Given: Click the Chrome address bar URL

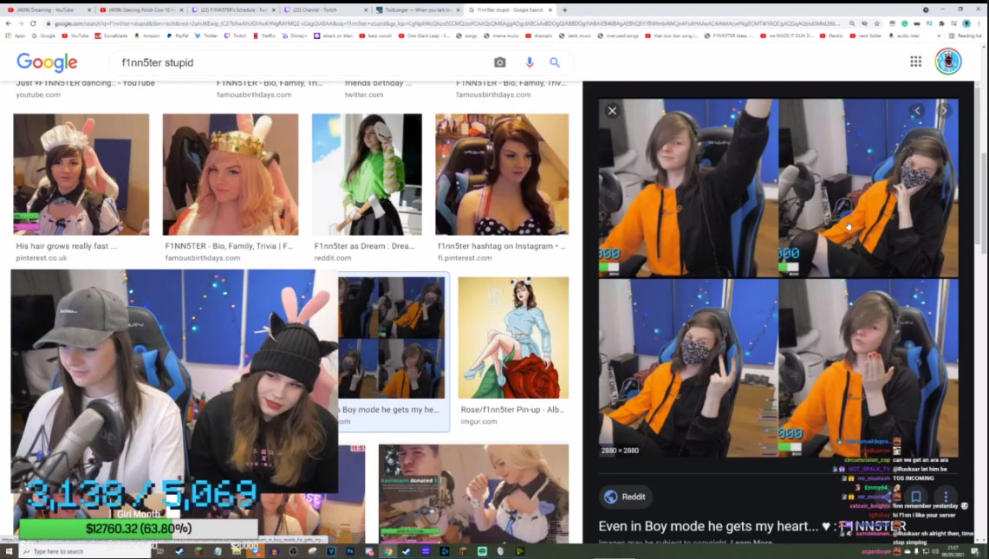Looking at the screenshot, I should pos(445,23).
